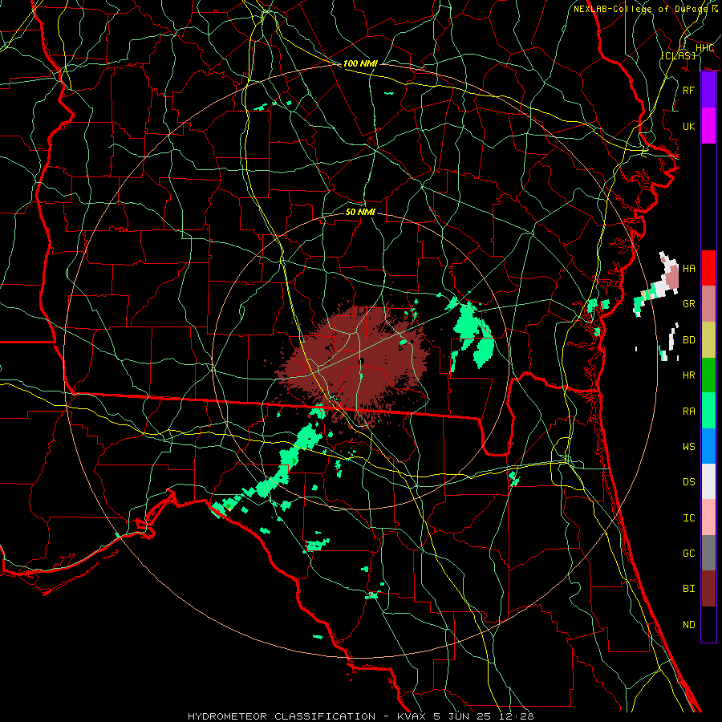The image size is (722, 722).
Task: Click the 'GC' legend label
Action: click(688, 553)
